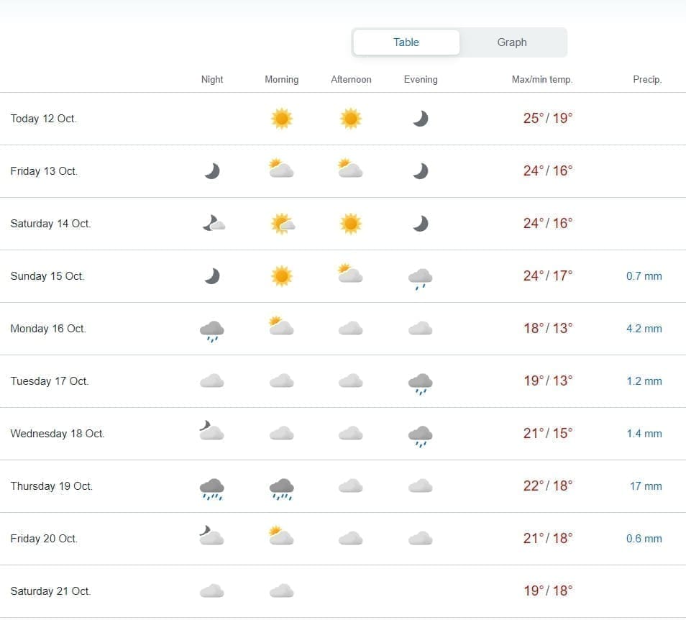This screenshot has width=686, height=620.
Task: Click Saturday 14 Oct. morning partly sunny icon
Action: coord(281,224)
